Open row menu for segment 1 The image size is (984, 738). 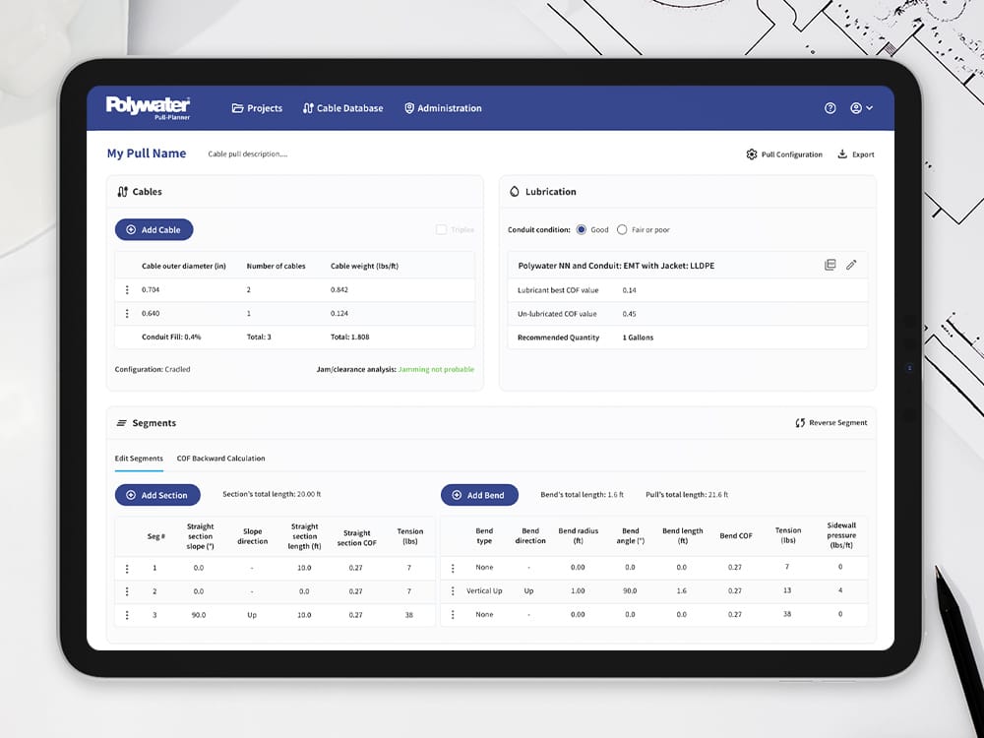coord(127,569)
